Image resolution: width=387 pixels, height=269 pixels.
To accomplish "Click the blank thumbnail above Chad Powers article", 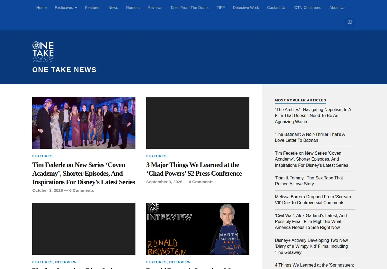I will (198, 123).
